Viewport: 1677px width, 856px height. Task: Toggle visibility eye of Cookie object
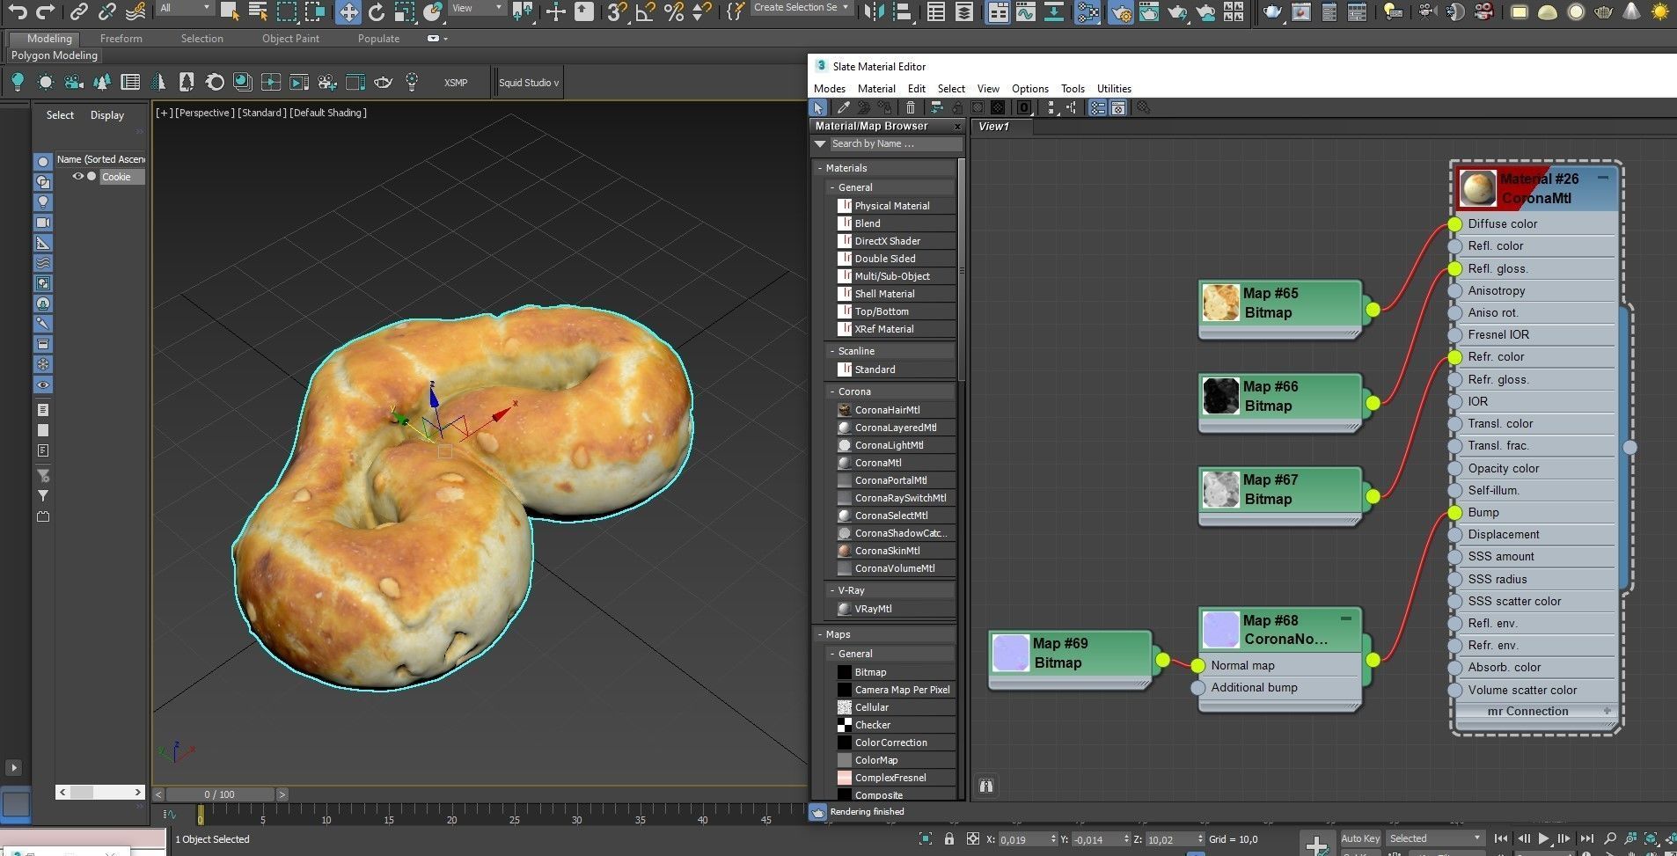(x=77, y=177)
